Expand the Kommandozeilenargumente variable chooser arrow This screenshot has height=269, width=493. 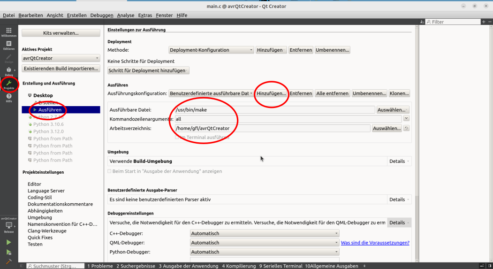click(407, 118)
